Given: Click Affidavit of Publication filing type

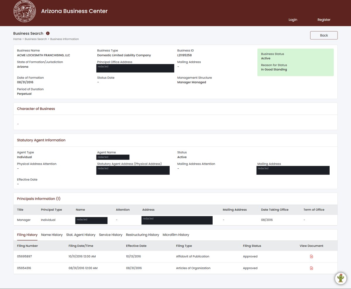Looking at the screenshot, I should point(192,256).
